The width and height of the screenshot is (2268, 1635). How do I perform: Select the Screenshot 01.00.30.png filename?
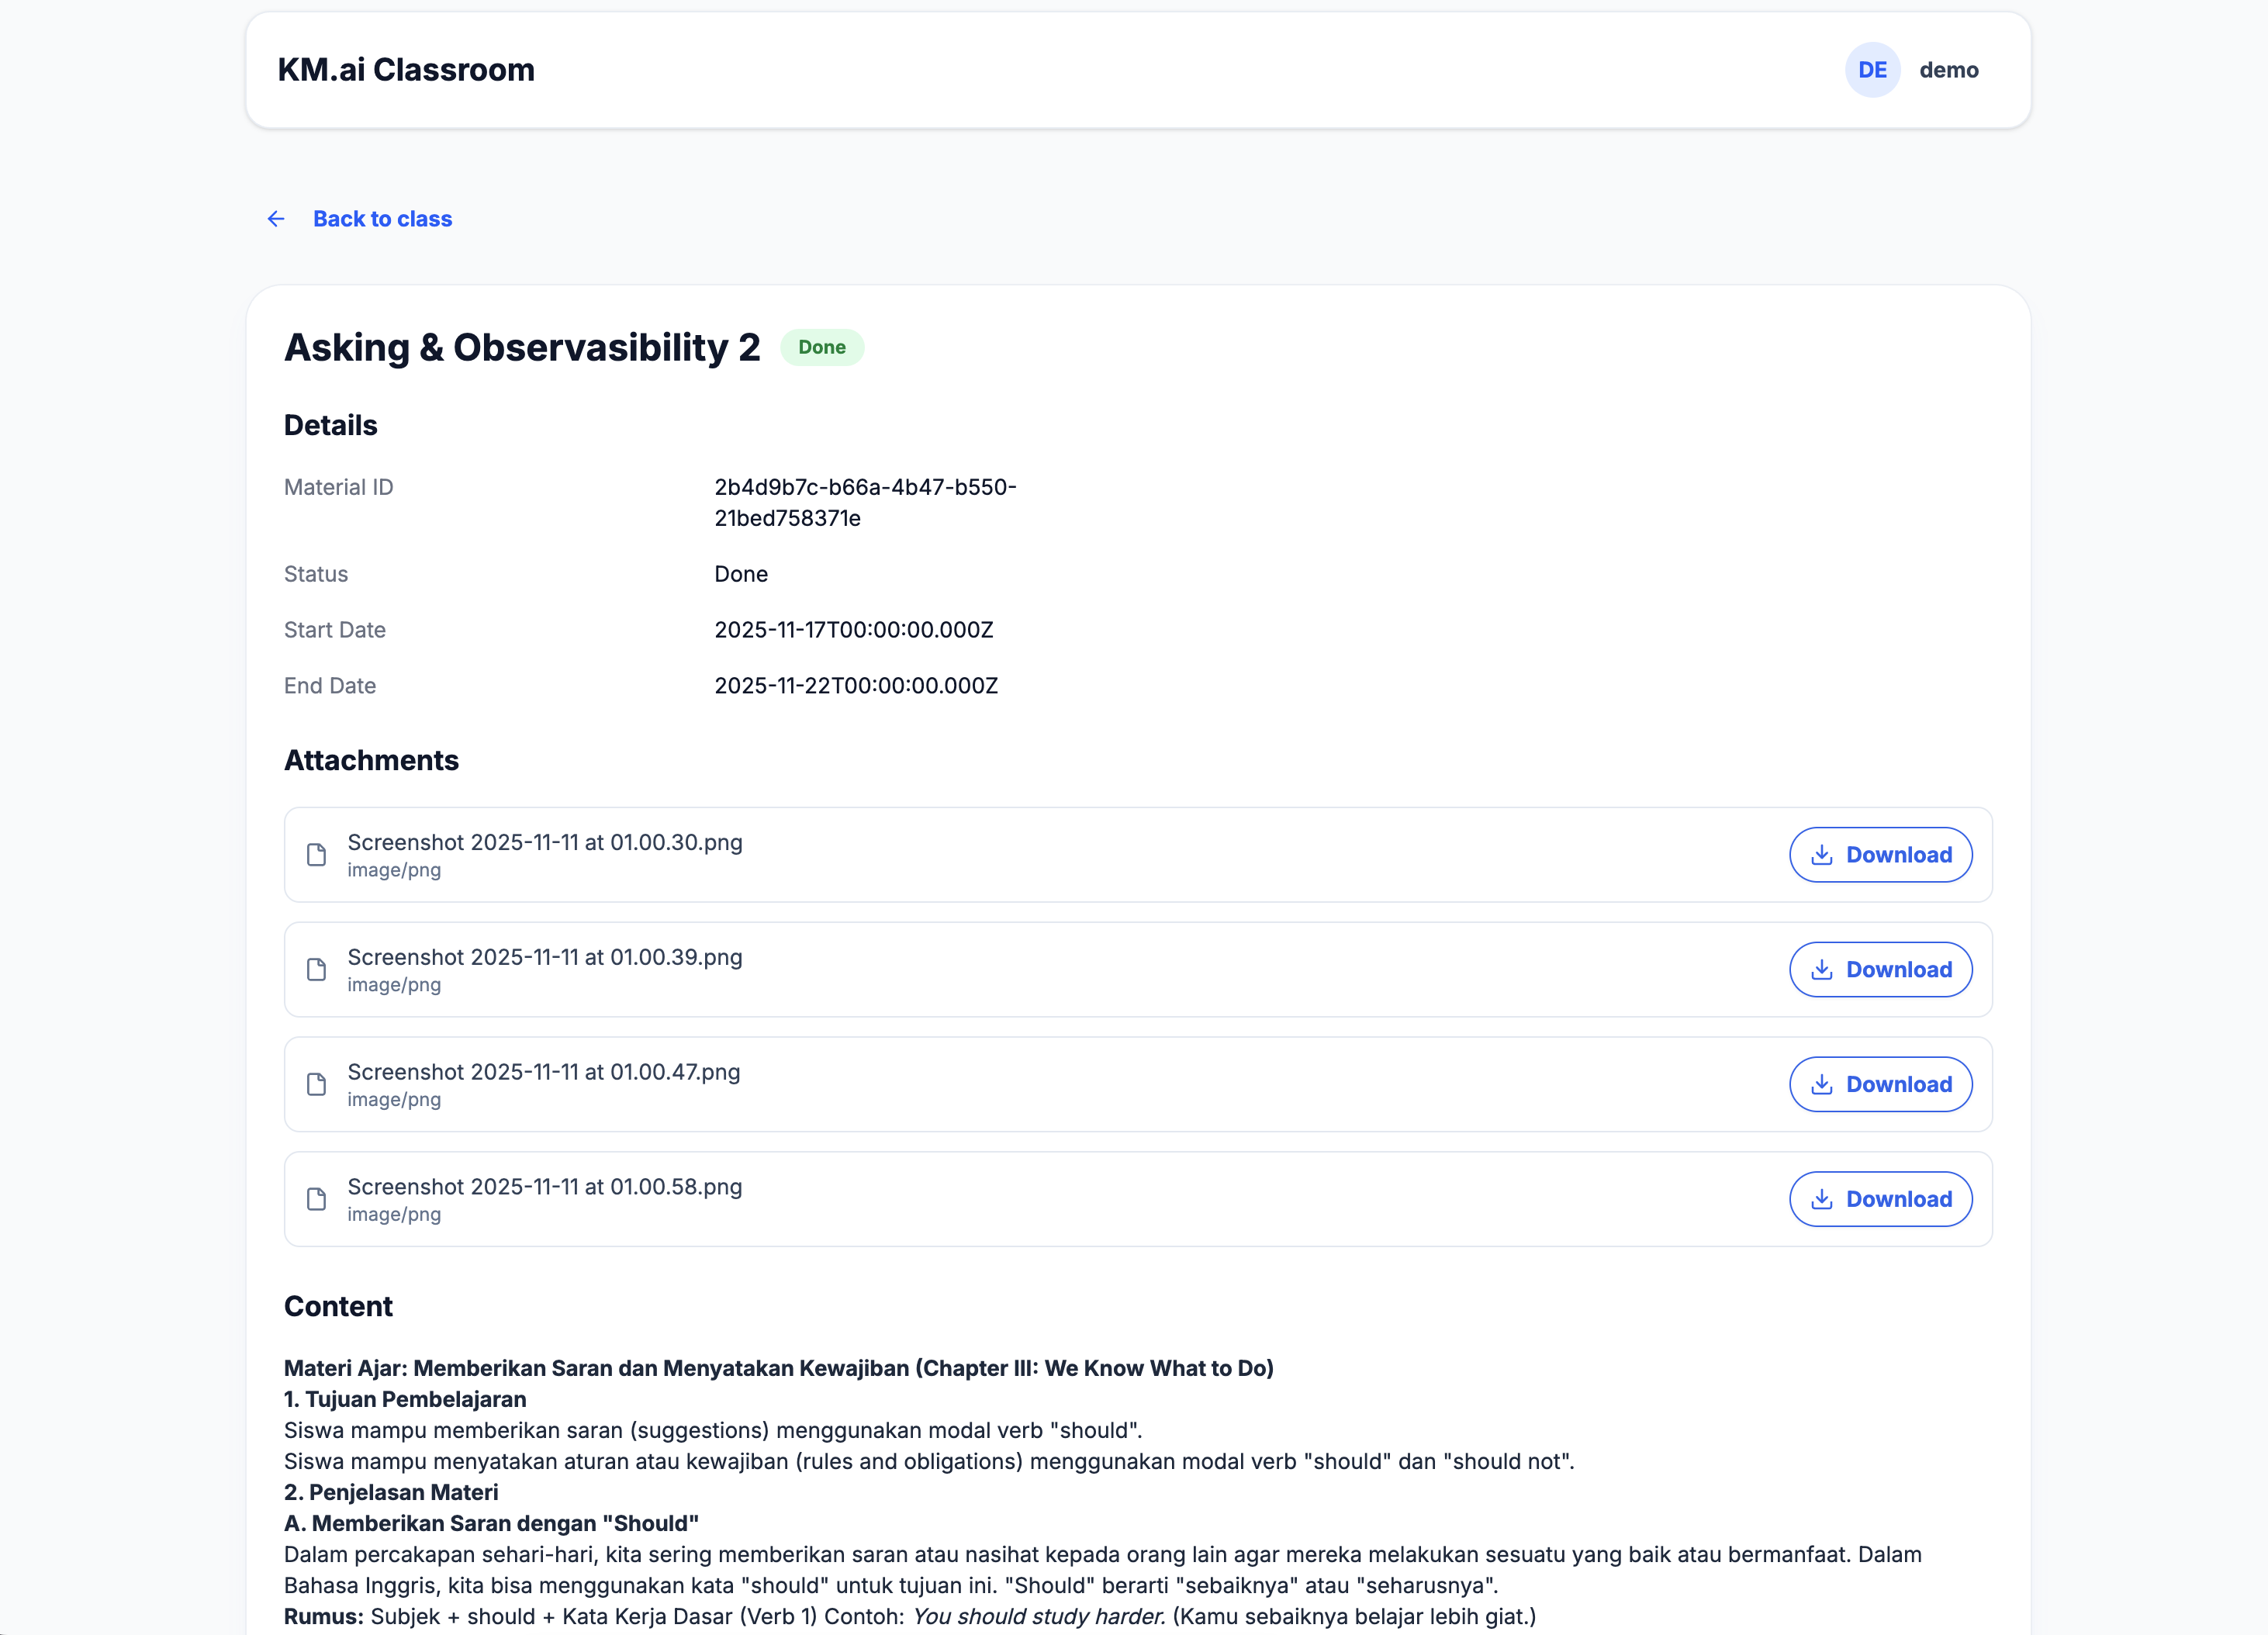click(x=545, y=842)
